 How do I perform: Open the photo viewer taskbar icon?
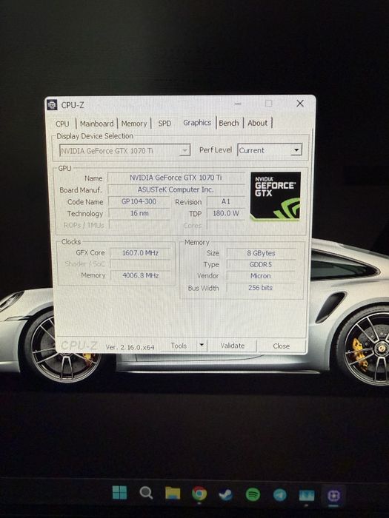coord(307,496)
